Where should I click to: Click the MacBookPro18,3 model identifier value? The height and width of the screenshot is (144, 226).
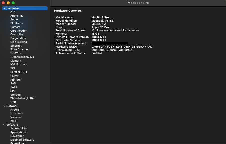tap(102, 21)
